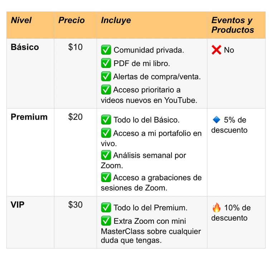The width and height of the screenshot is (275, 256).
Task: Click the $20 Premium price
Action: (76, 117)
